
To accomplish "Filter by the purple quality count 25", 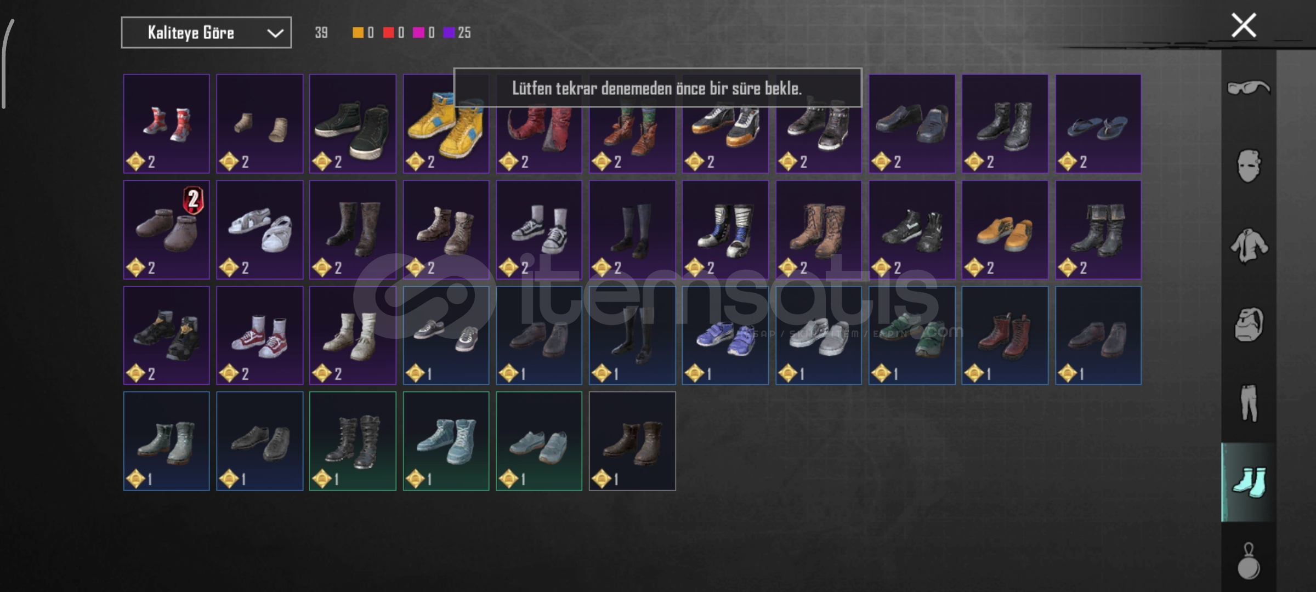I will tap(457, 33).
